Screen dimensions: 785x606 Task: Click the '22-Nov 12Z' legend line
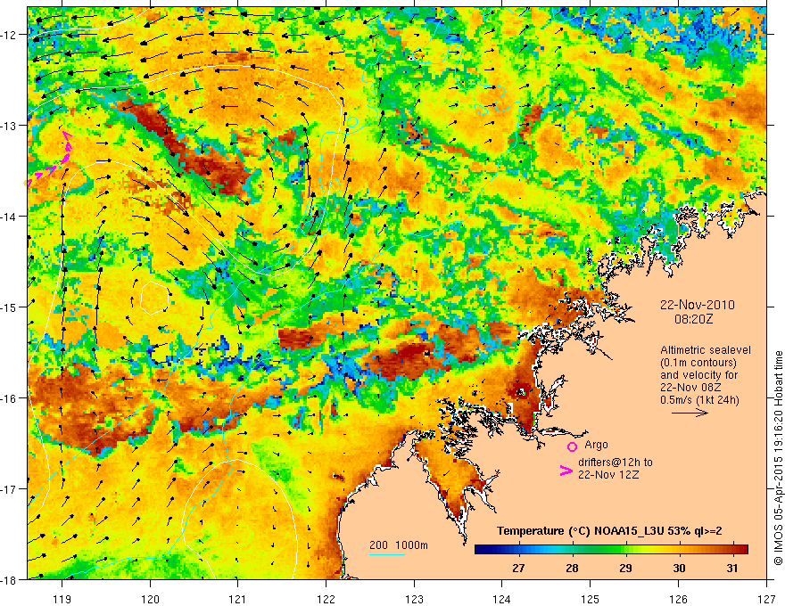point(608,475)
